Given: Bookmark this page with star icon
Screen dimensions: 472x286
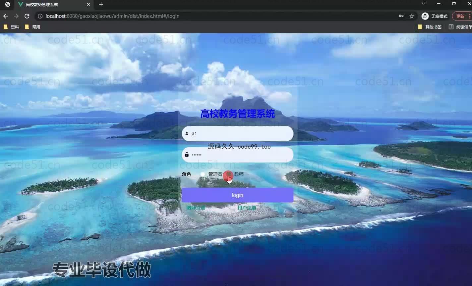Looking at the screenshot, I should 412,16.
